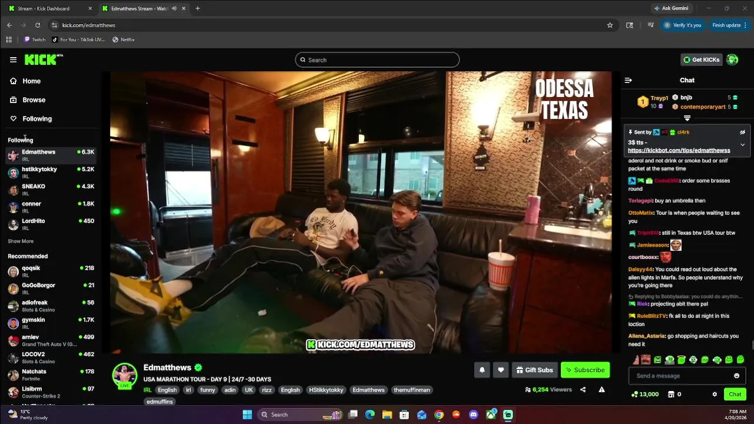Open the Twitch bookmark
Image resolution: width=754 pixels, height=424 pixels.
(34, 39)
